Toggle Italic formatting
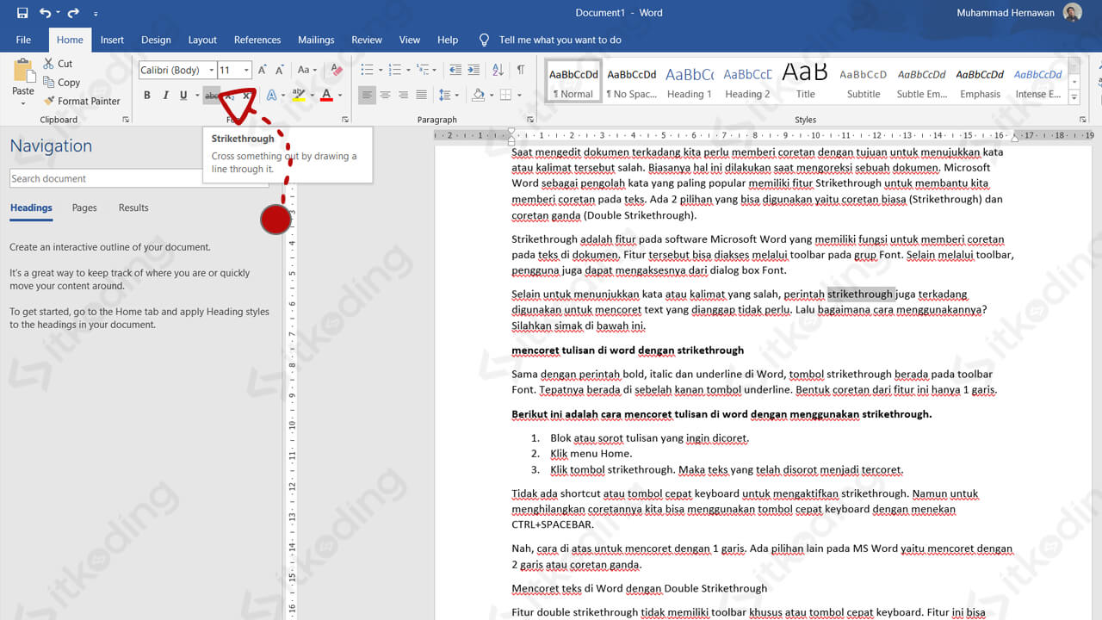The width and height of the screenshot is (1102, 620). 164,96
